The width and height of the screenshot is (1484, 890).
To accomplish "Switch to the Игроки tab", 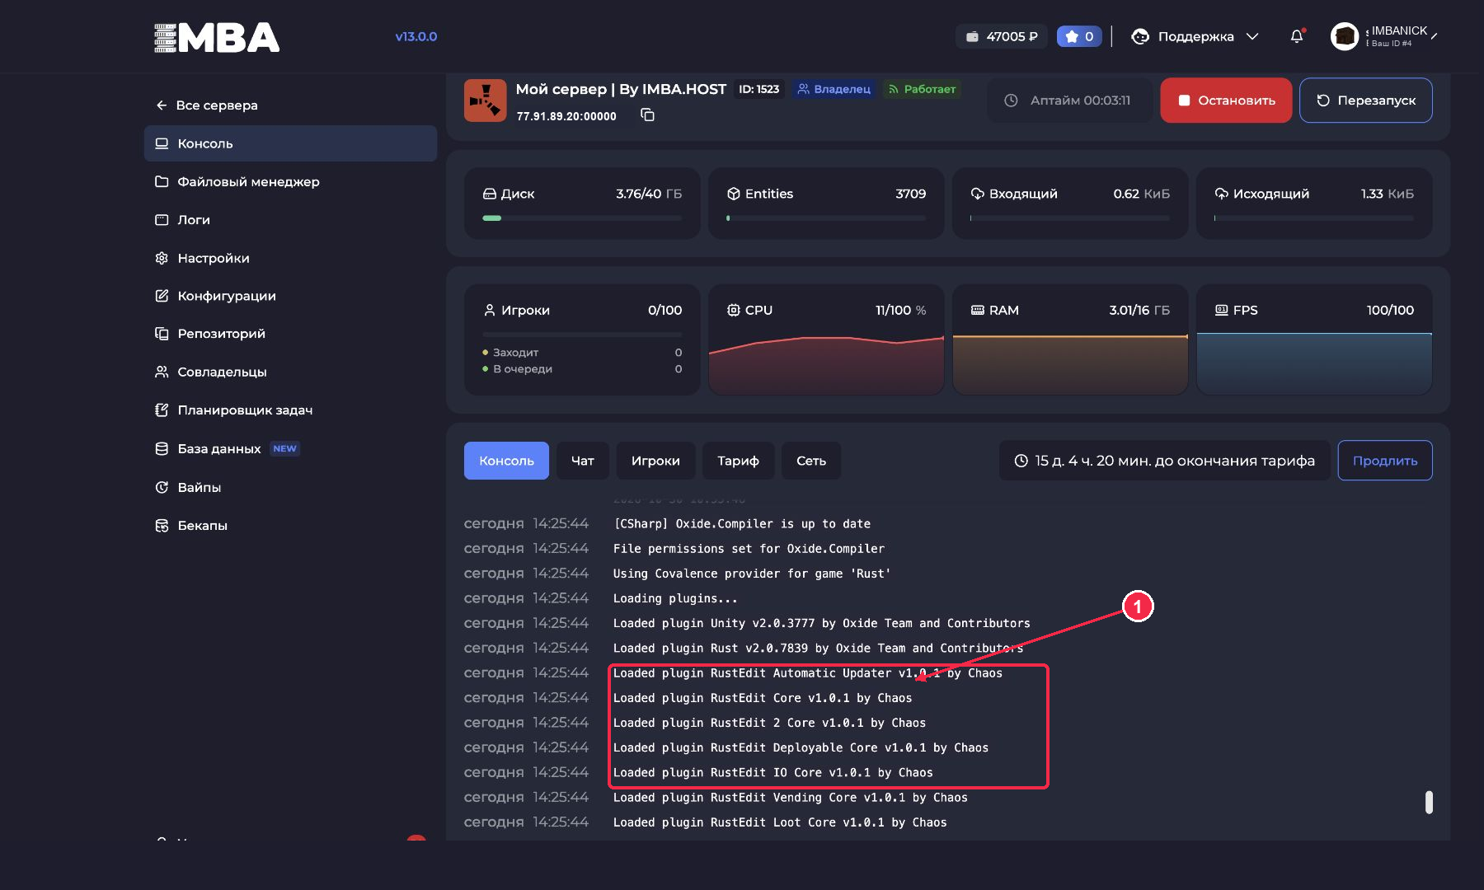I will coord(655,461).
